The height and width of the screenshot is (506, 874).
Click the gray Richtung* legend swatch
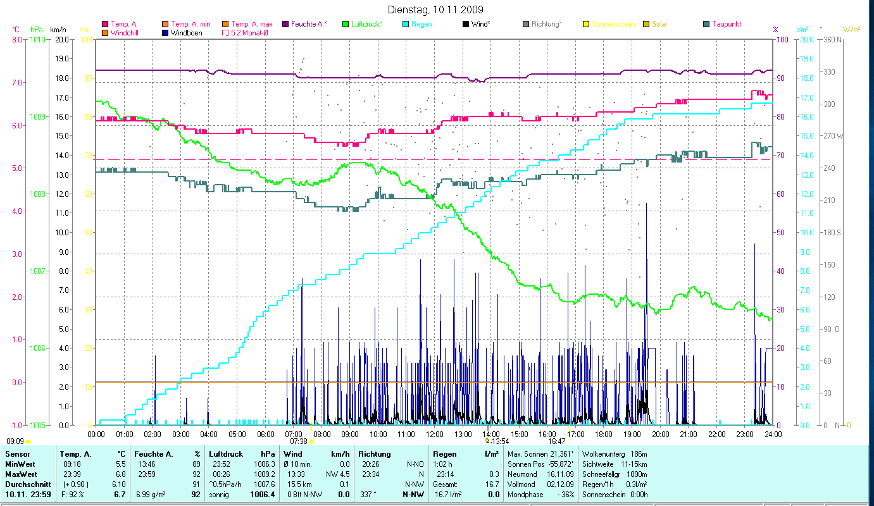tap(526, 24)
